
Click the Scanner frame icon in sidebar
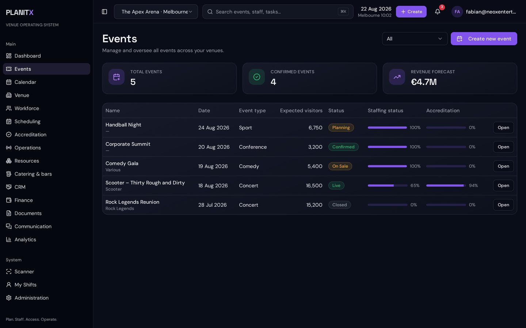click(9, 272)
